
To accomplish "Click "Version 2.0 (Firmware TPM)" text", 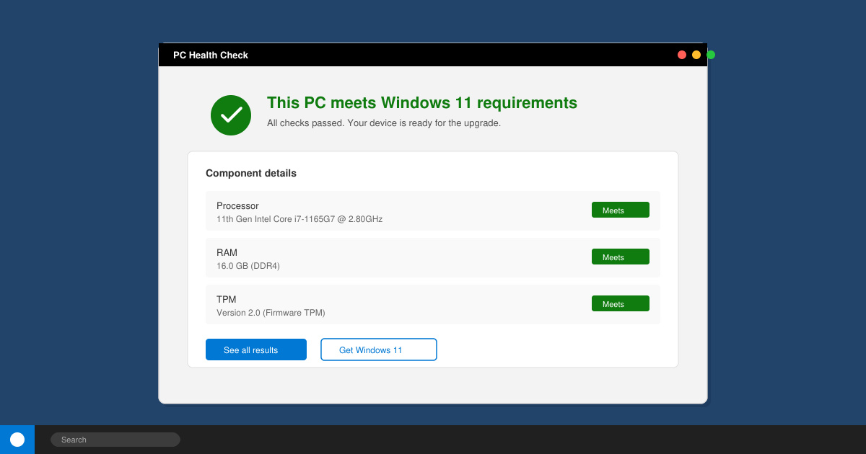I will pyautogui.click(x=271, y=313).
